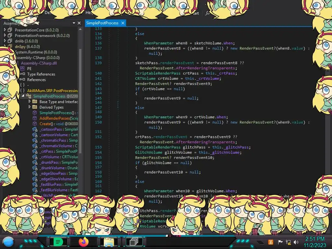Select dnSpy (6.4.0.0) in the tree
Screen dimensions: 332x249
(27, 47)
